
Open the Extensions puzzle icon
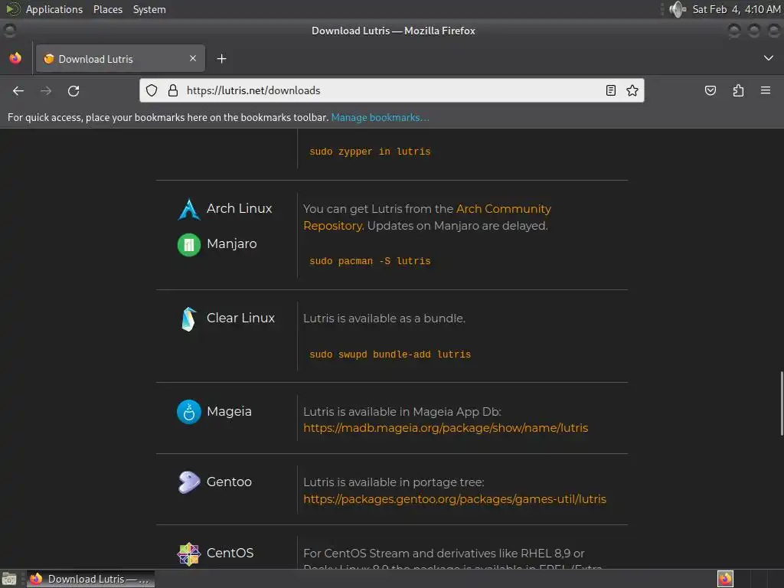tap(738, 90)
